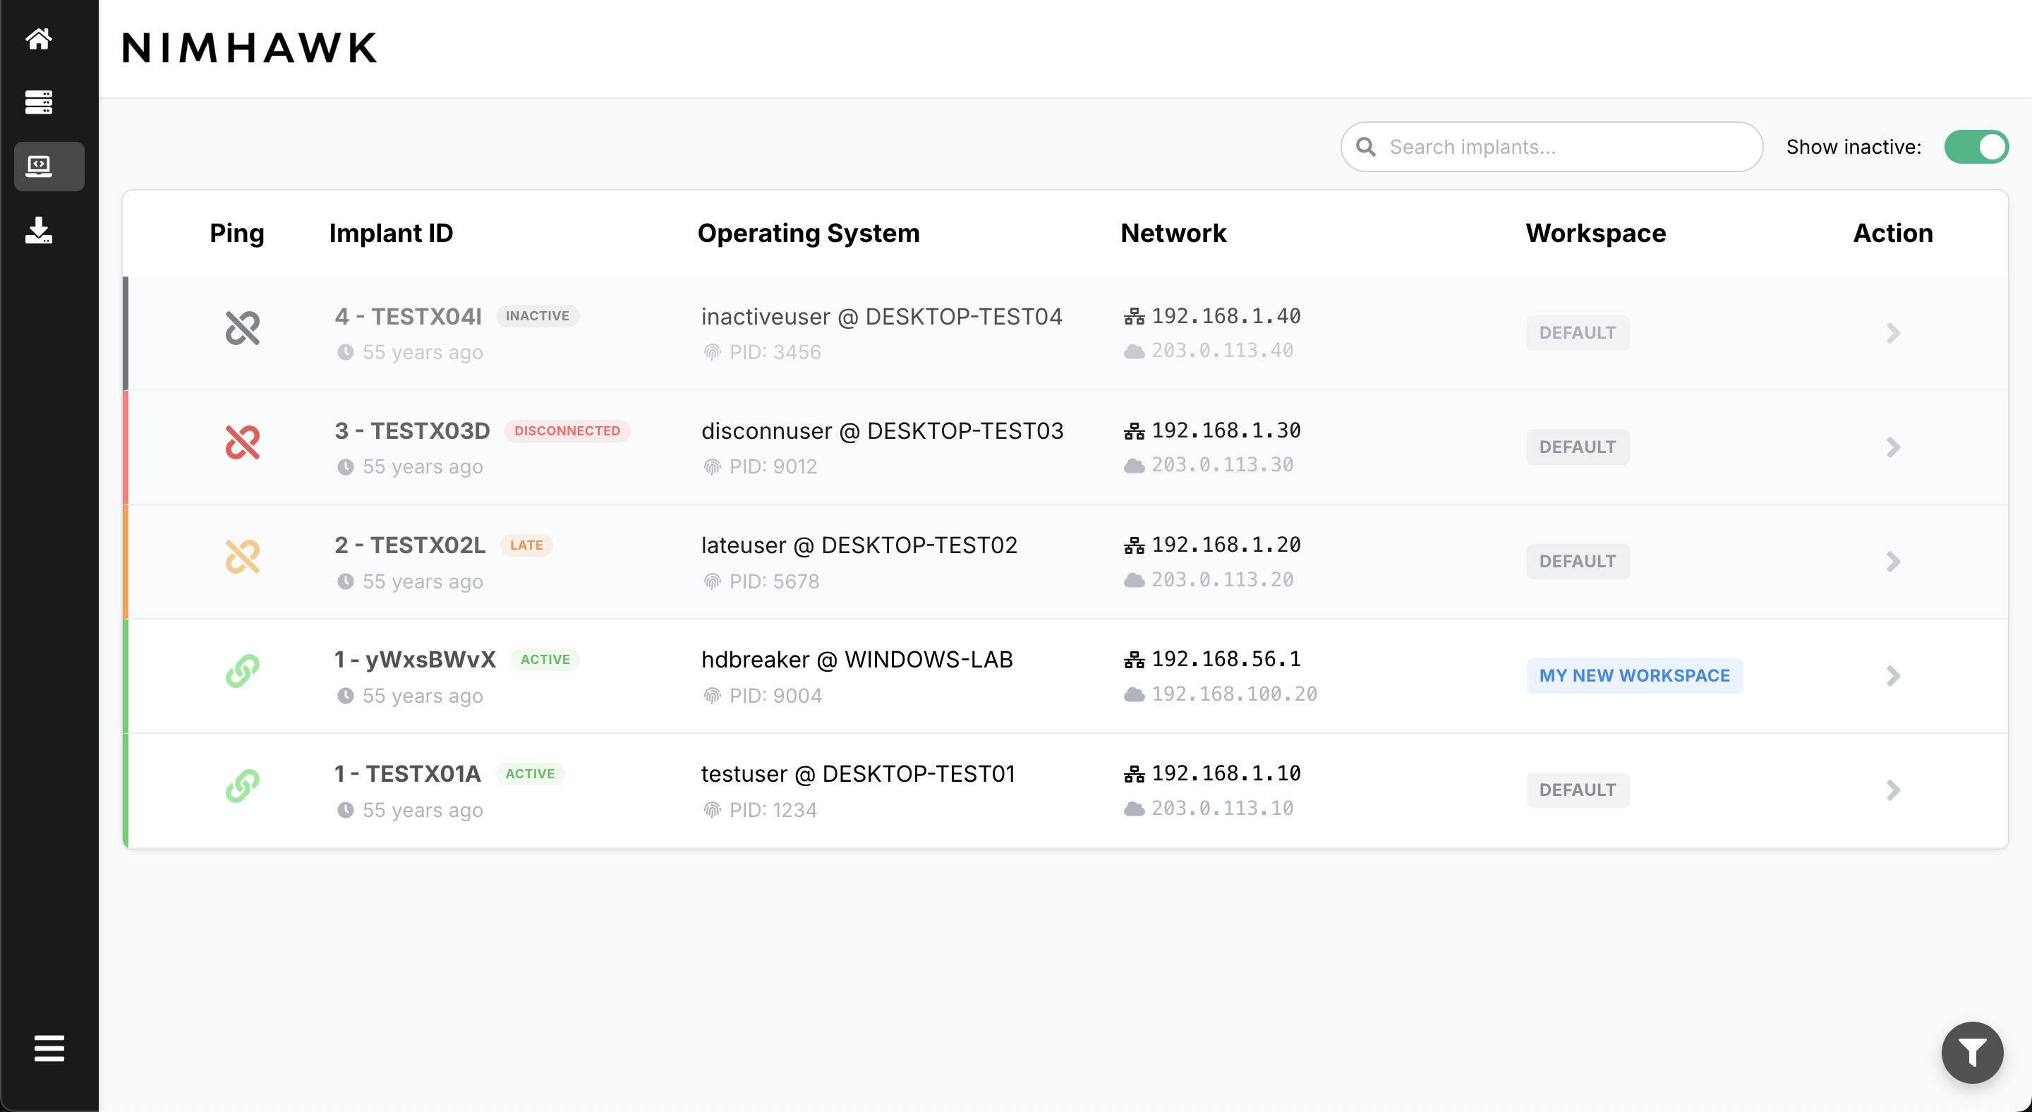
Task: Click disconnuser @ DESKTOP-TEST03 text
Action: point(883,430)
